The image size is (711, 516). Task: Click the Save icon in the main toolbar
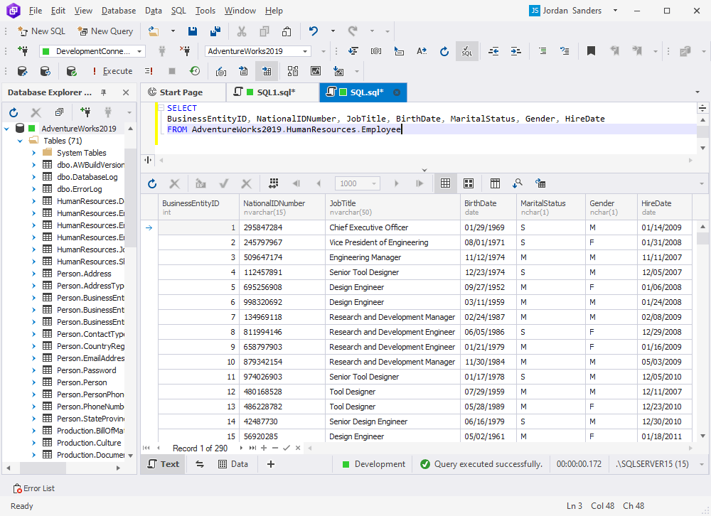[192, 30]
